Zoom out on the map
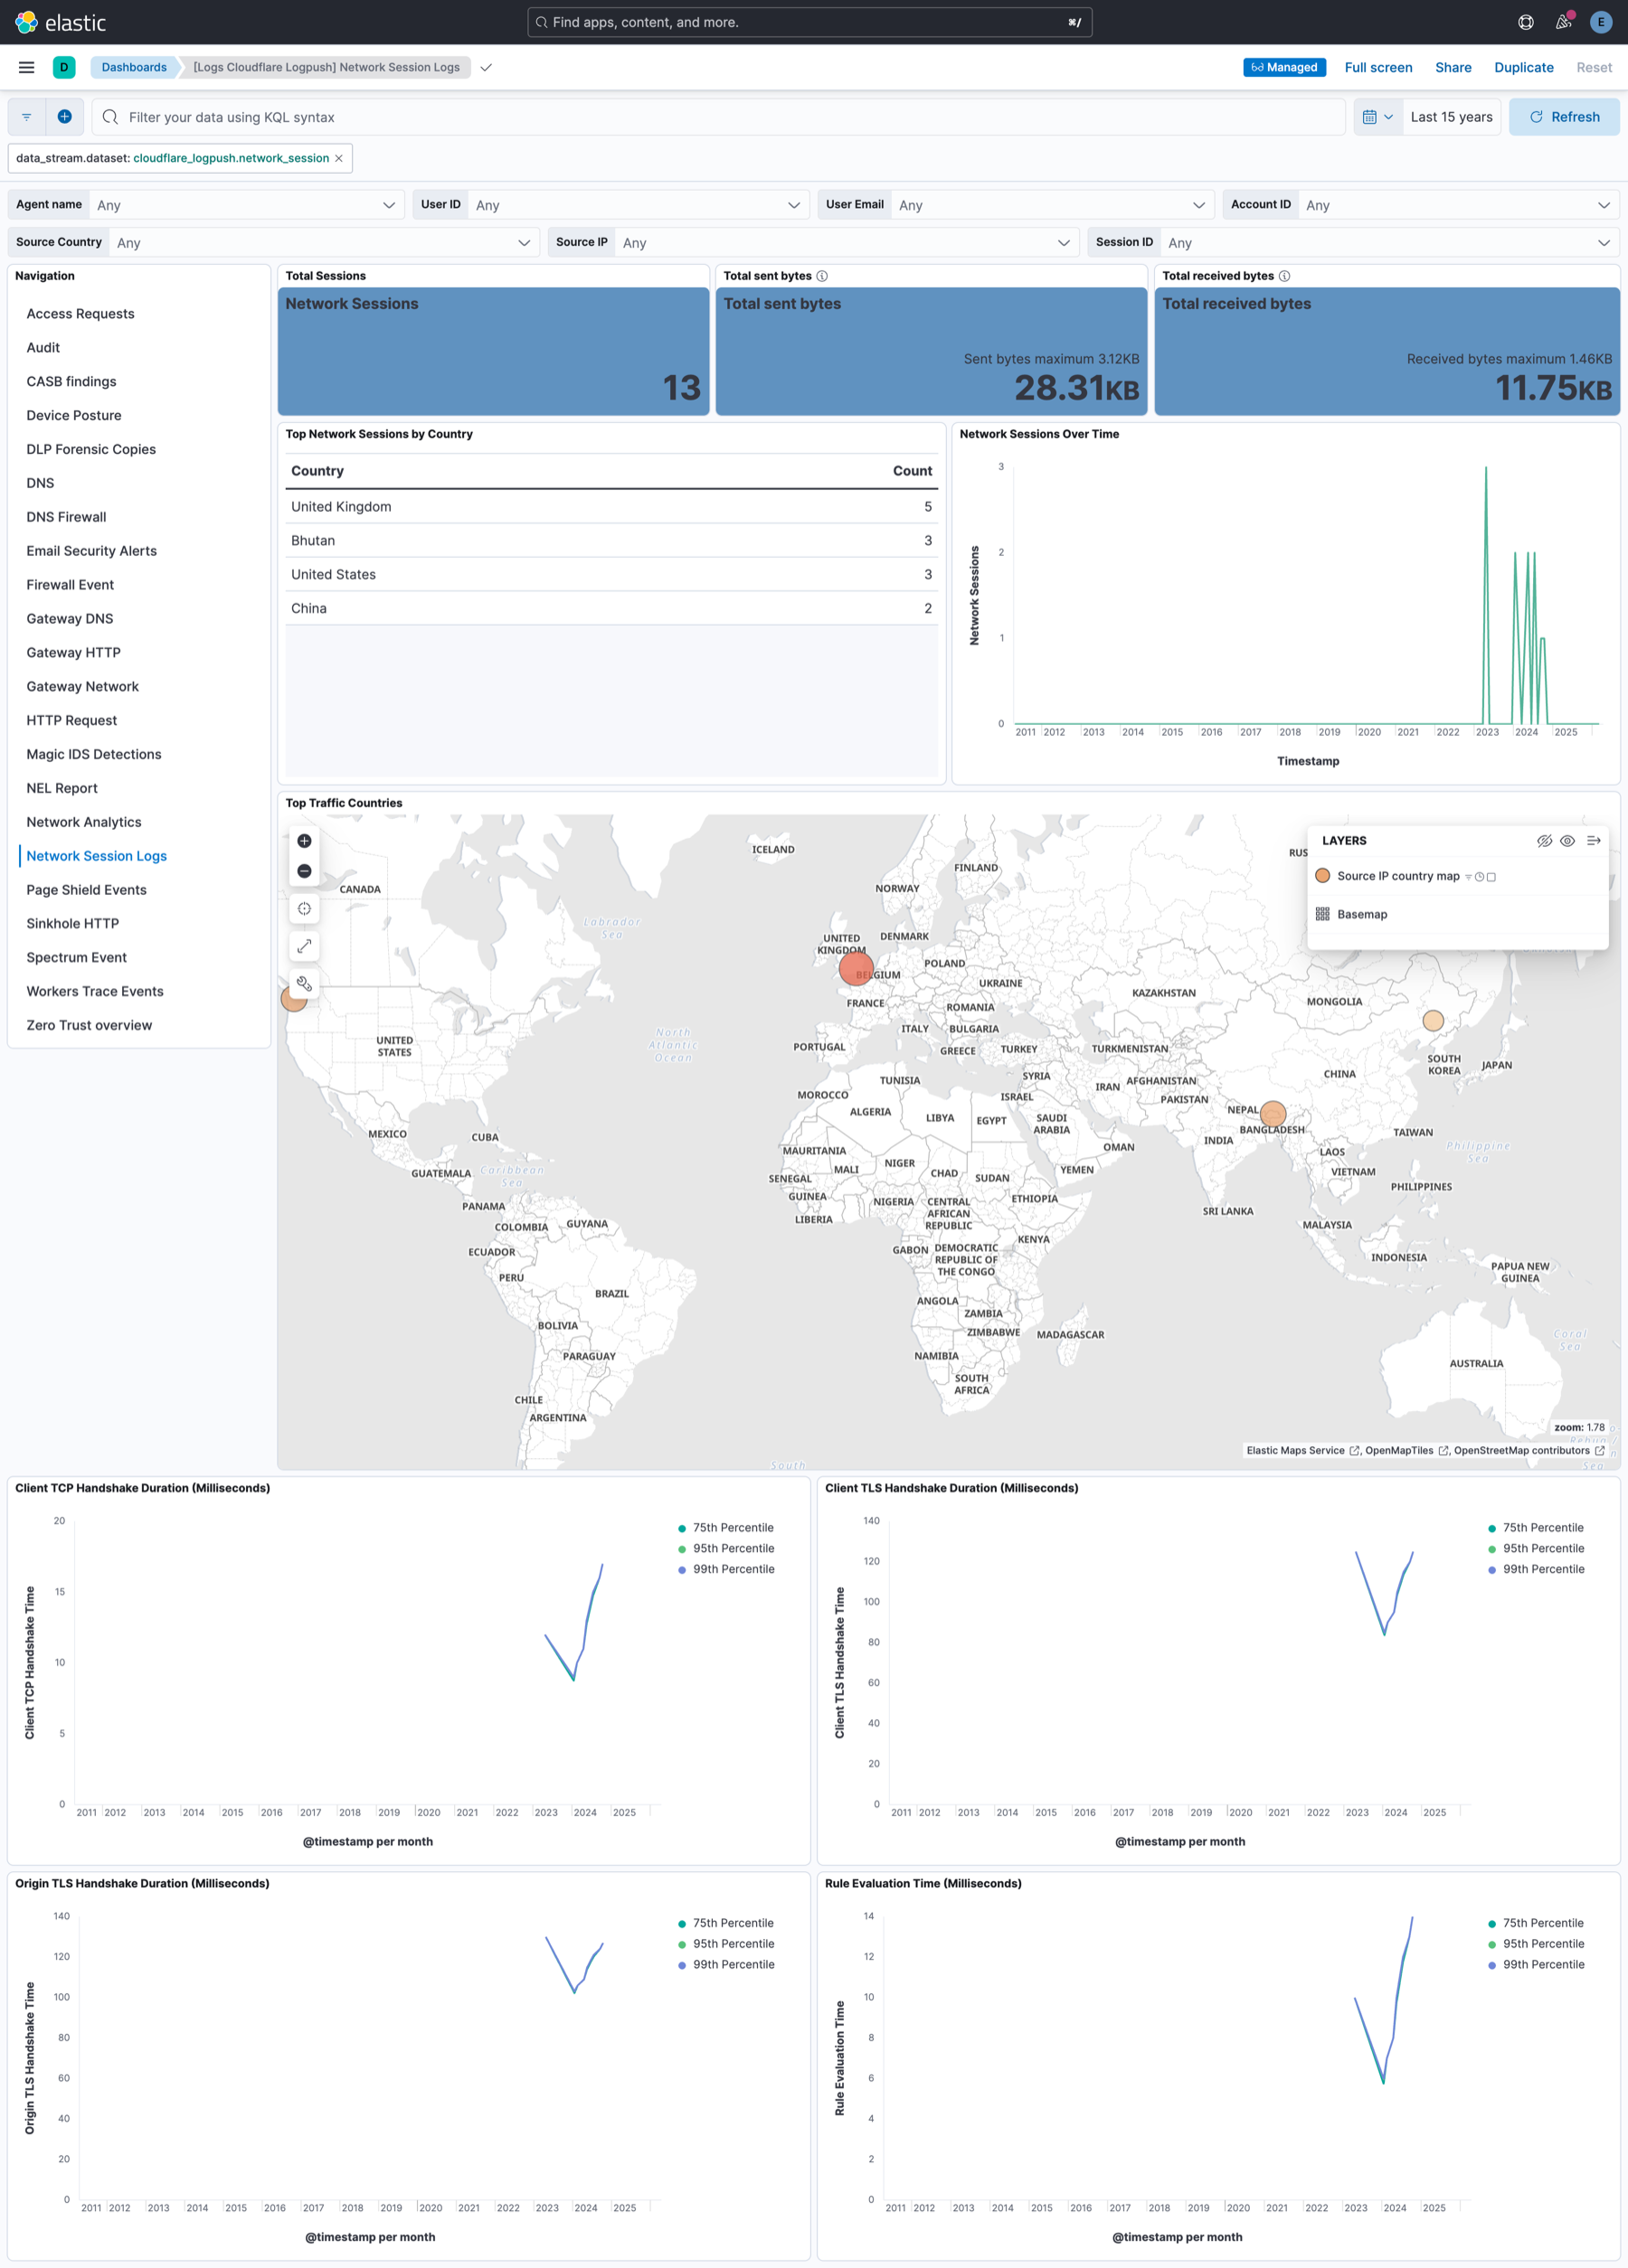 pyautogui.click(x=304, y=871)
